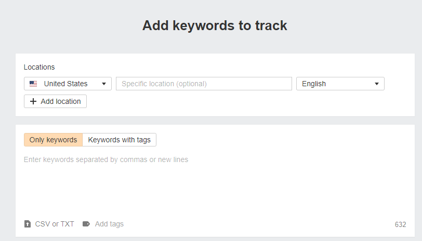Focus the Specific location input field
The image size is (422, 241).
click(x=204, y=84)
